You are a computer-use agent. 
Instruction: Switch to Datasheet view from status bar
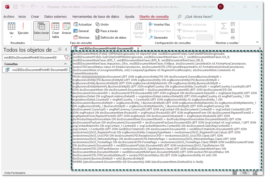pyautogui.click(x=234, y=173)
